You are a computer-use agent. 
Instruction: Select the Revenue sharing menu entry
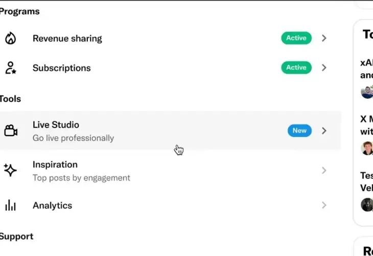point(67,38)
